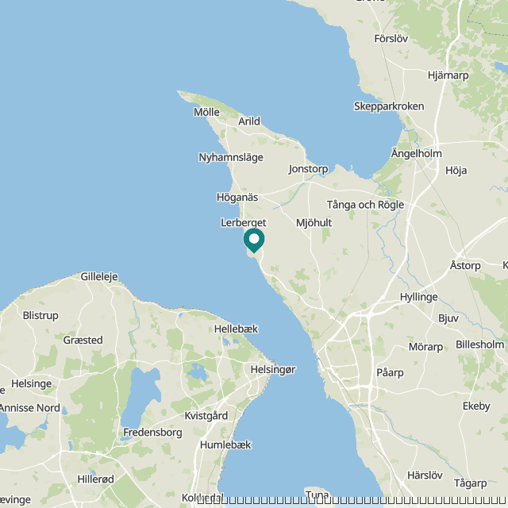Click the map attribution text strip
Image resolution: width=508 pixels, height=508 pixels.
tap(352, 501)
